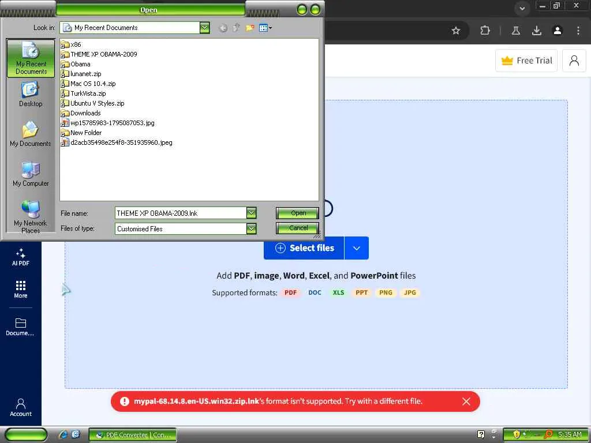591x443 pixels.
Task: Select TurkVista.zip file
Action: coord(83,93)
